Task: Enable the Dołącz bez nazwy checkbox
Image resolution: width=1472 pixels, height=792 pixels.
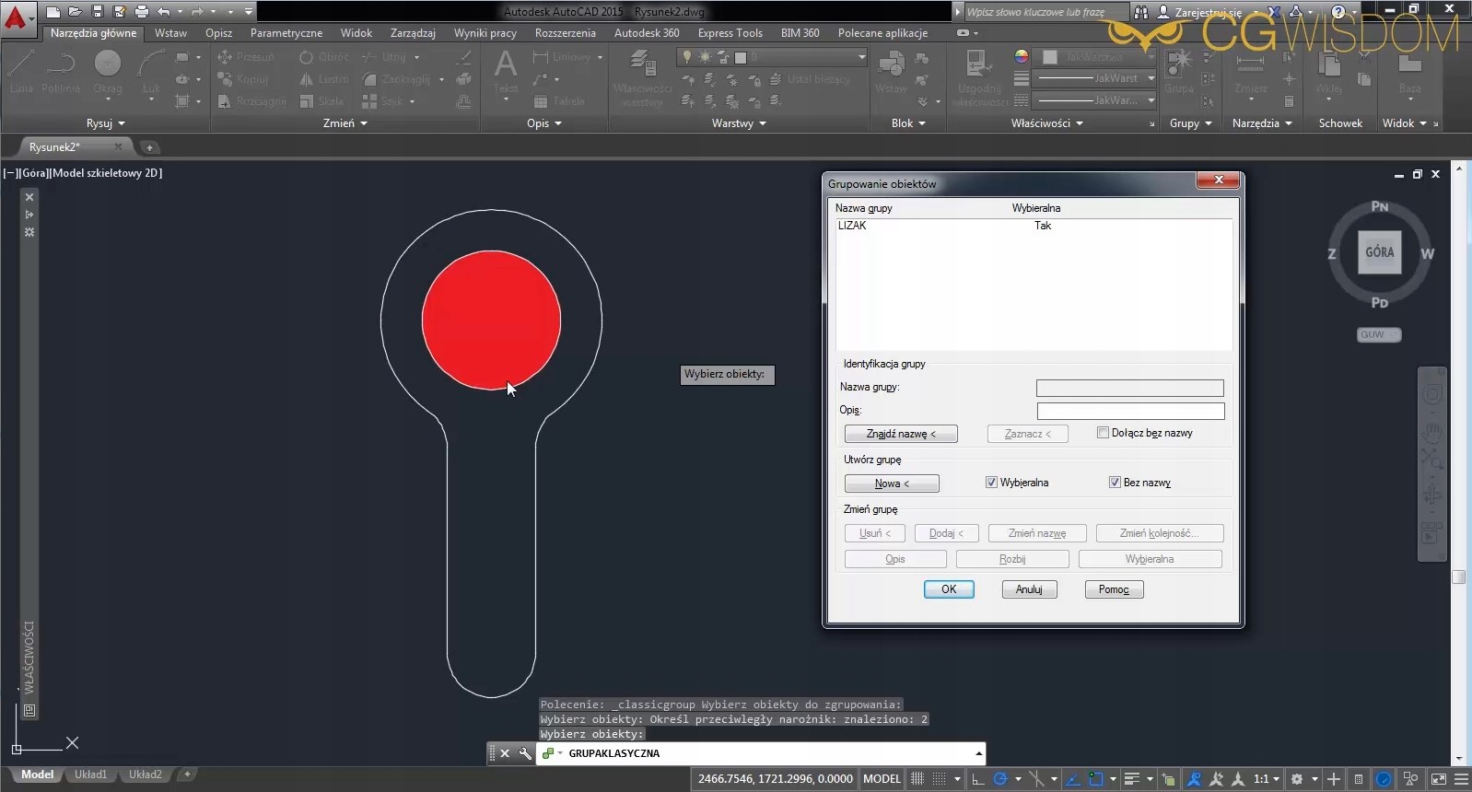Action: 1103,433
